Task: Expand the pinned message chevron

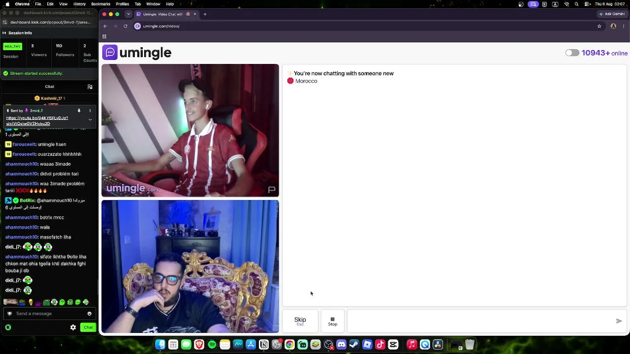Action: (x=90, y=119)
